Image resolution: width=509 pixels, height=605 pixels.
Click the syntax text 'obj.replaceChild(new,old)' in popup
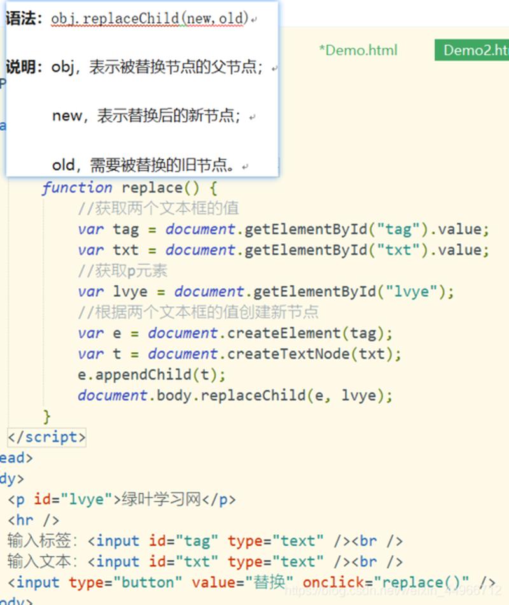point(150,18)
